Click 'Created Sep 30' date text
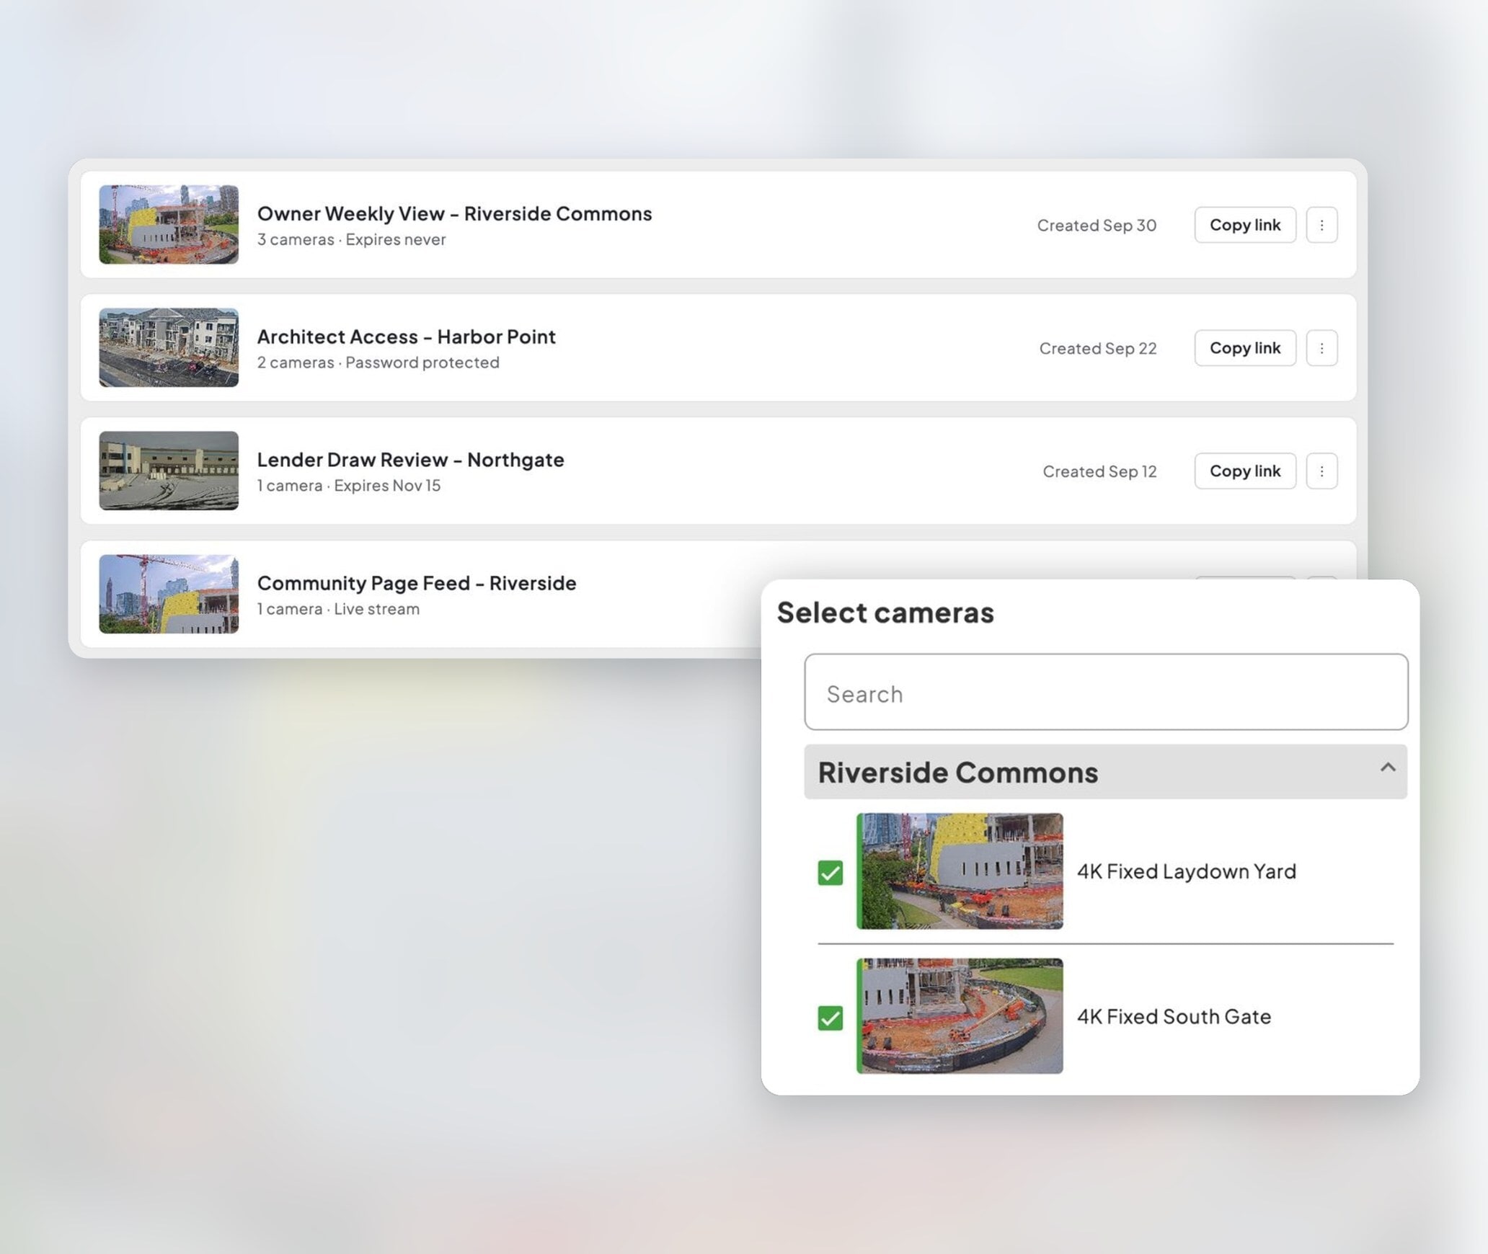Screen dimensions: 1488x1254 click(1097, 226)
